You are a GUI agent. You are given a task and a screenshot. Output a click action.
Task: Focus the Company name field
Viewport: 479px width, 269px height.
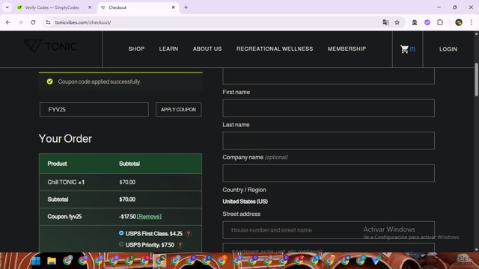329,173
